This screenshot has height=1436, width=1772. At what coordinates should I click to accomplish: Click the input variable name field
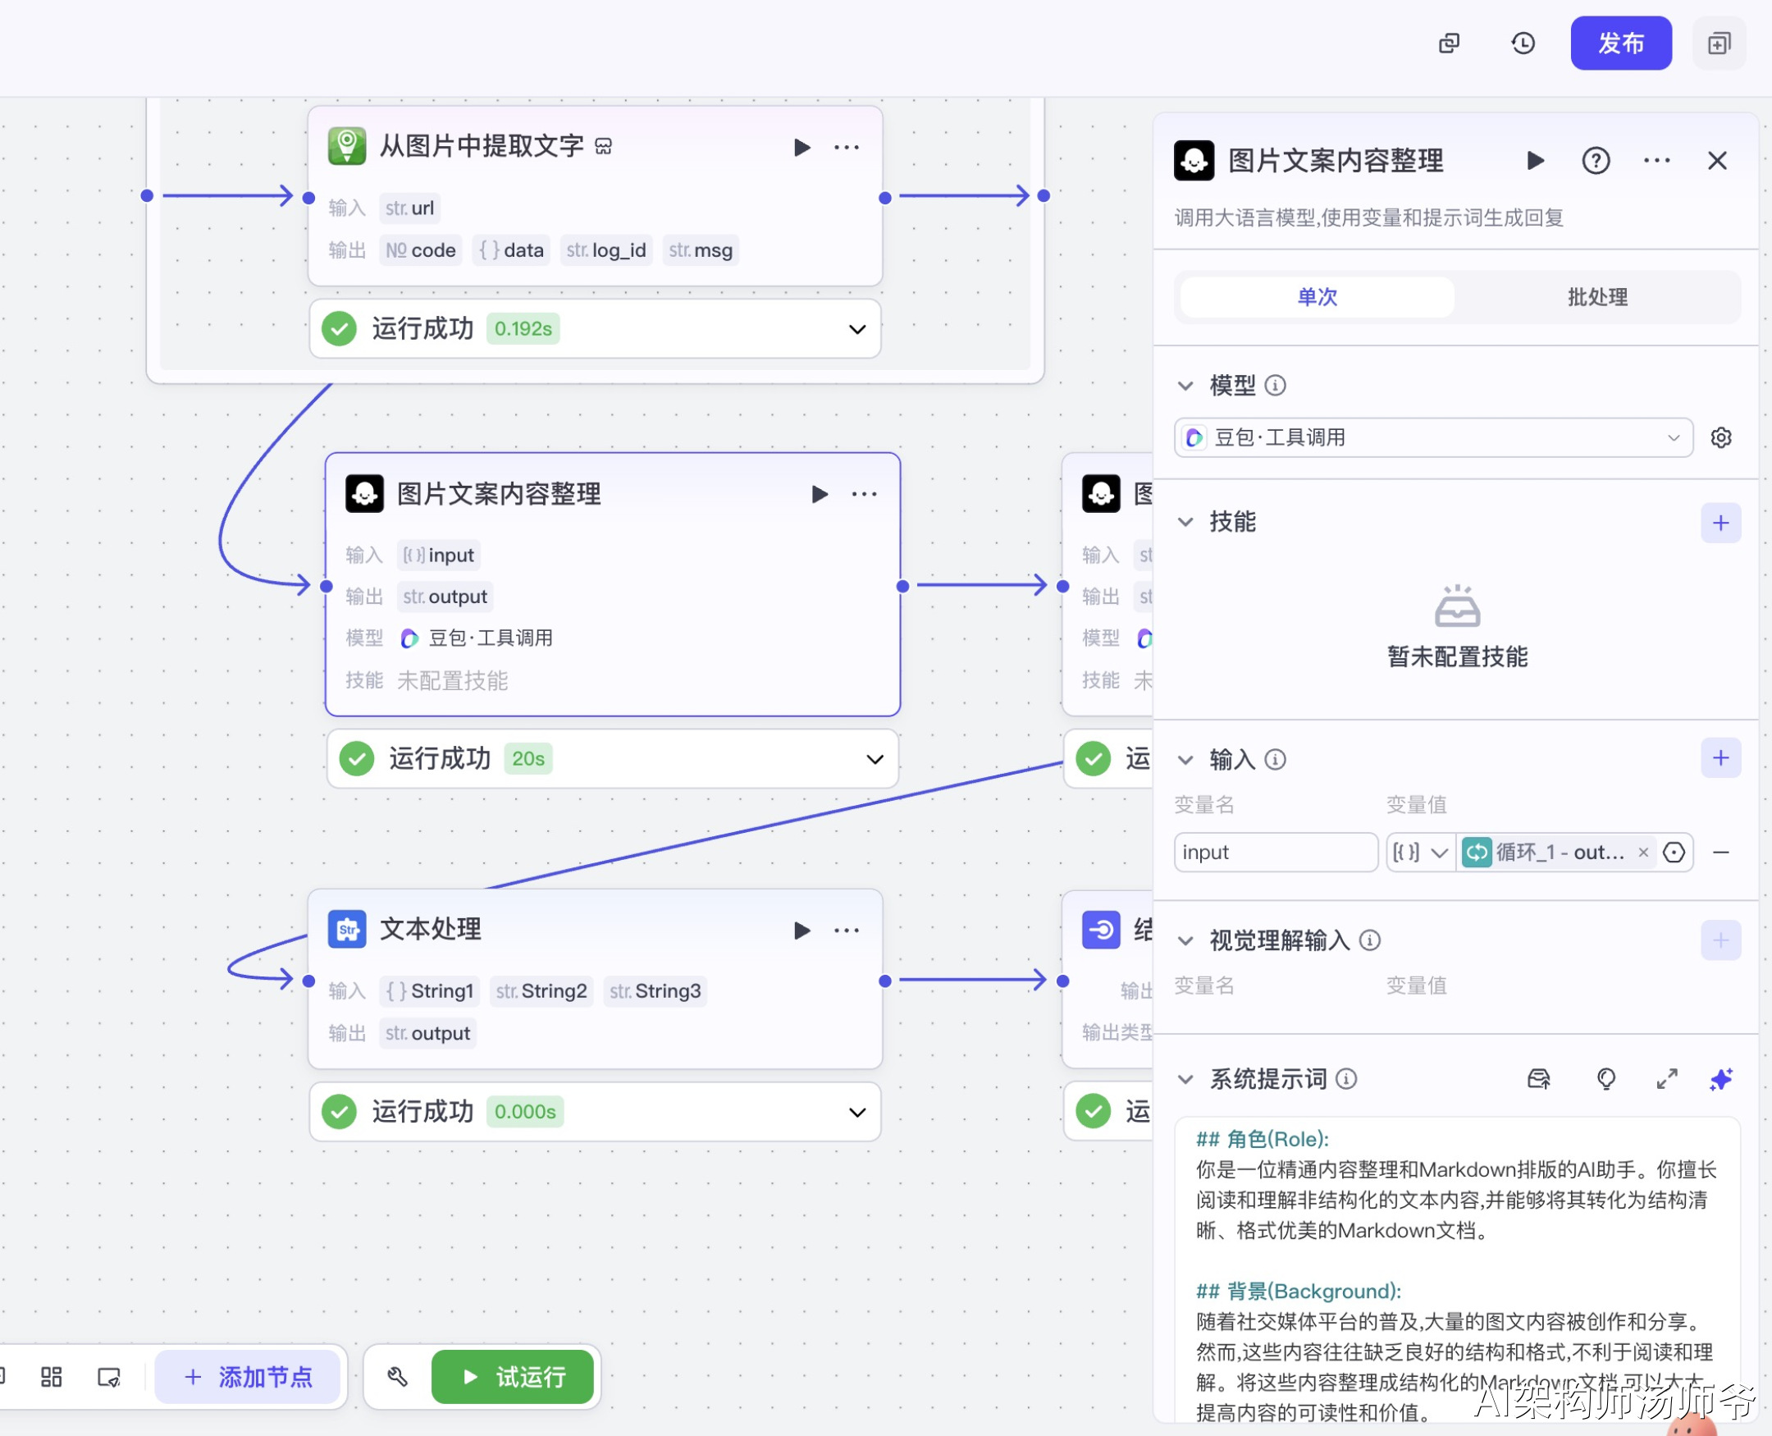(1274, 852)
